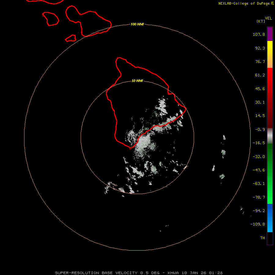This screenshot has width=275, height=275.
Task: Click the -63.1 scale value
Action: (259, 184)
